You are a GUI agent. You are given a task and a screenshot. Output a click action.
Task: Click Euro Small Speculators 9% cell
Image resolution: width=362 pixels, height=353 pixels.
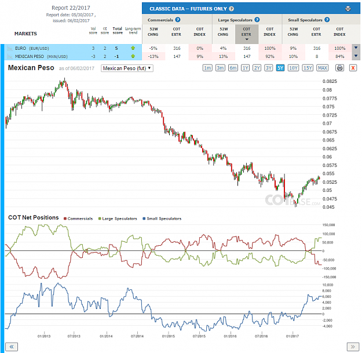[293, 48]
